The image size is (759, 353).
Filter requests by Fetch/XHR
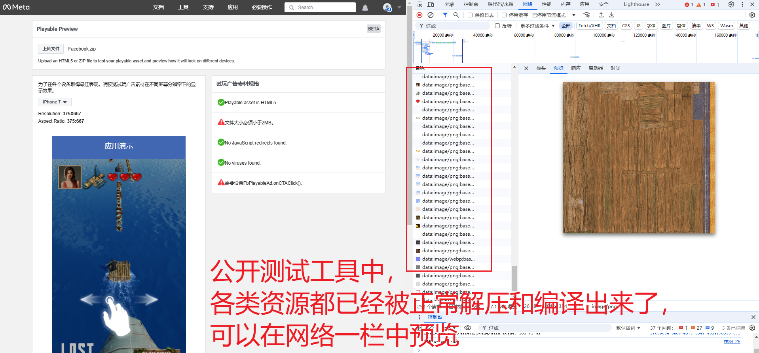tap(589, 26)
